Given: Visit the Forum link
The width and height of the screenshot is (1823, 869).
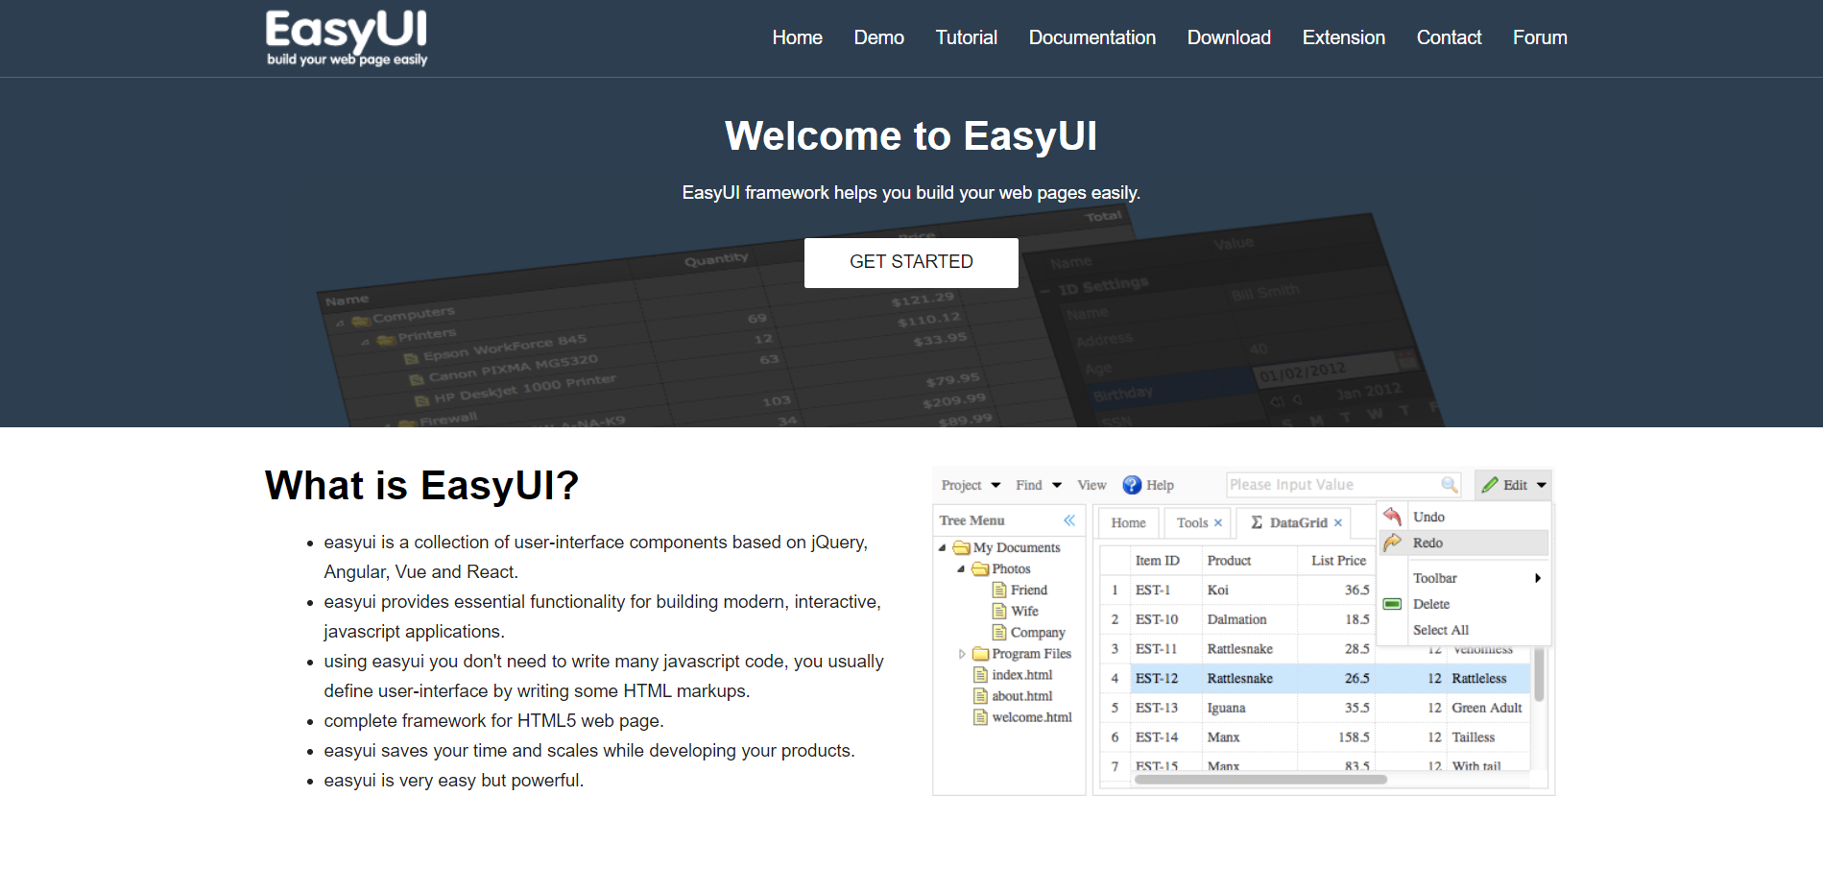Looking at the screenshot, I should pyautogui.click(x=1540, y=37).
